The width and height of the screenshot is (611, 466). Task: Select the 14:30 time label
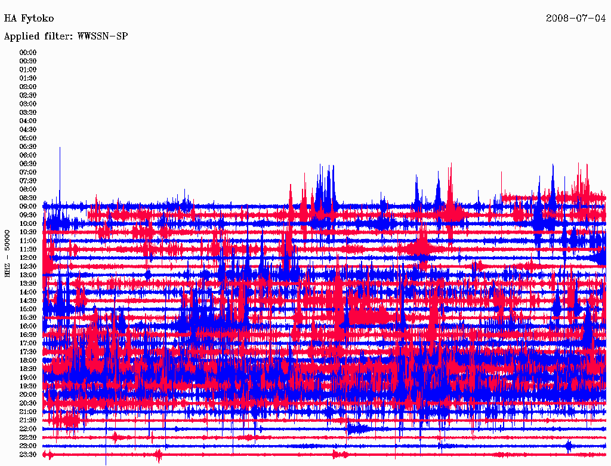coord(28,301)
